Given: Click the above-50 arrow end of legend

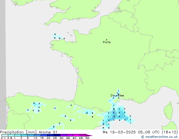Looking at the screenshot, I should pos(89,135).
